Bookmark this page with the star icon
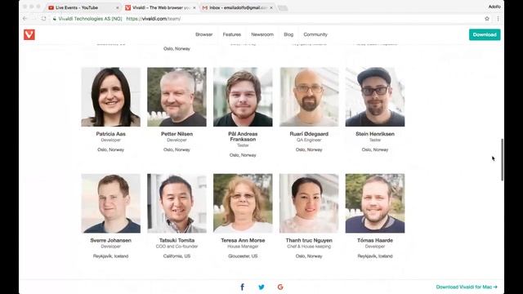The width and height of the screenshot is (523, 294). click(487, 19)
